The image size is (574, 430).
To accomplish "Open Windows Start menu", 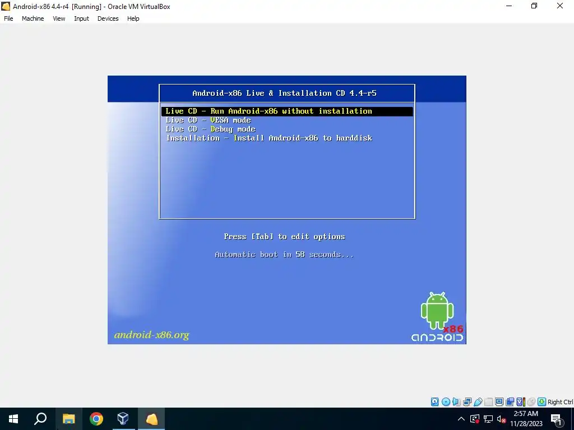I will pyautogui.click(x=13, y=419).
